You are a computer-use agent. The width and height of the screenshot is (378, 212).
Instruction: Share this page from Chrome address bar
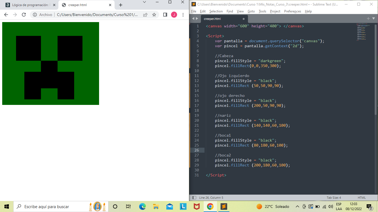(x=145, y=15)
